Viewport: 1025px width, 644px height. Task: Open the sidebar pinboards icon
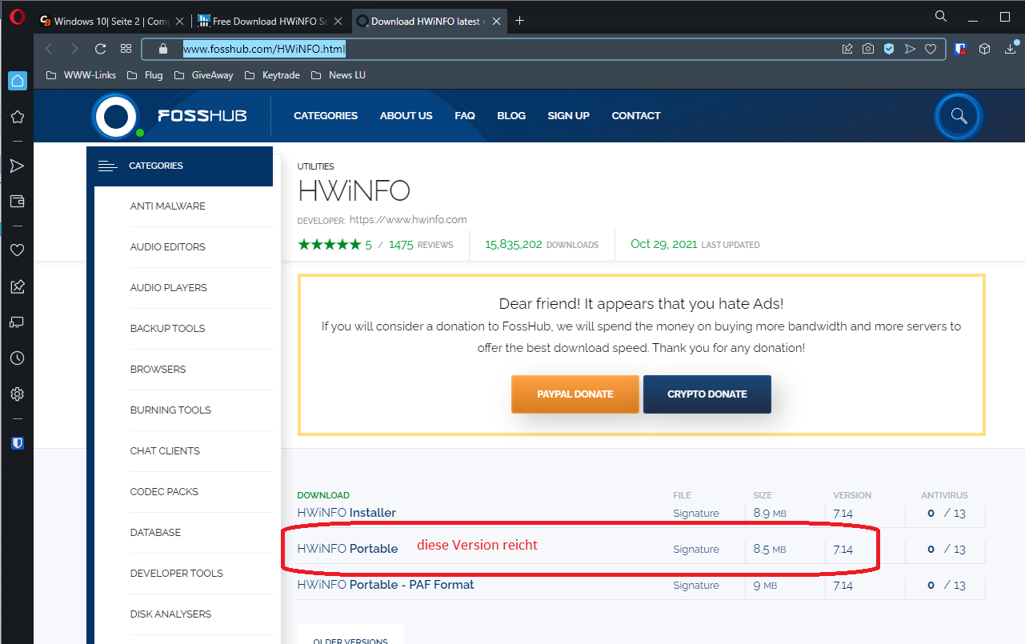(x=17, y=286)
